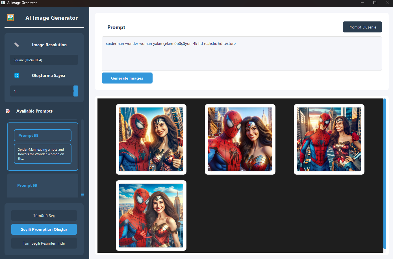Click the numbers icon beside Oluşturma Sayısı
393x259 pixels.
(x=17, y=75)
